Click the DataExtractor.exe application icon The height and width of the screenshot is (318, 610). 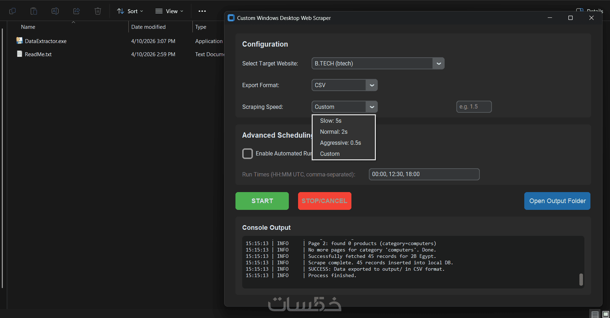tap(20, 41)
